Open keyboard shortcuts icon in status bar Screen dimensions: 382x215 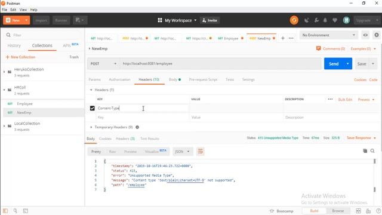368,211
